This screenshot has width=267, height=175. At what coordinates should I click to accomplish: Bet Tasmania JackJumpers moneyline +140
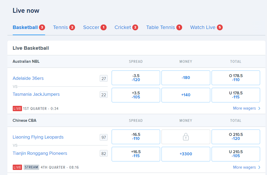coord(186,95)
